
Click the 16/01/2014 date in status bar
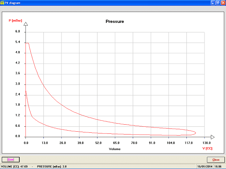[205, 167]
